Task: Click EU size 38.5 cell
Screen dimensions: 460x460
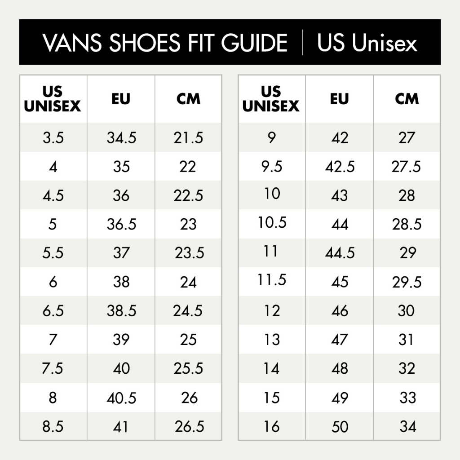Action: [x=121, y=311]
